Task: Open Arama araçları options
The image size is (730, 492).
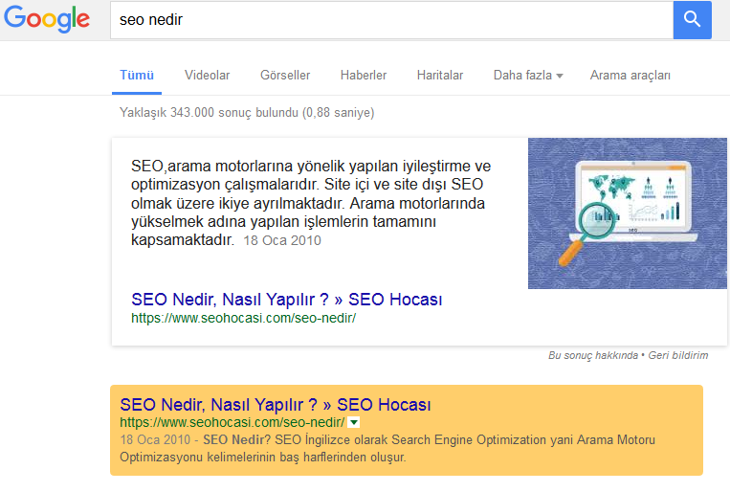Action: (630, 76)
